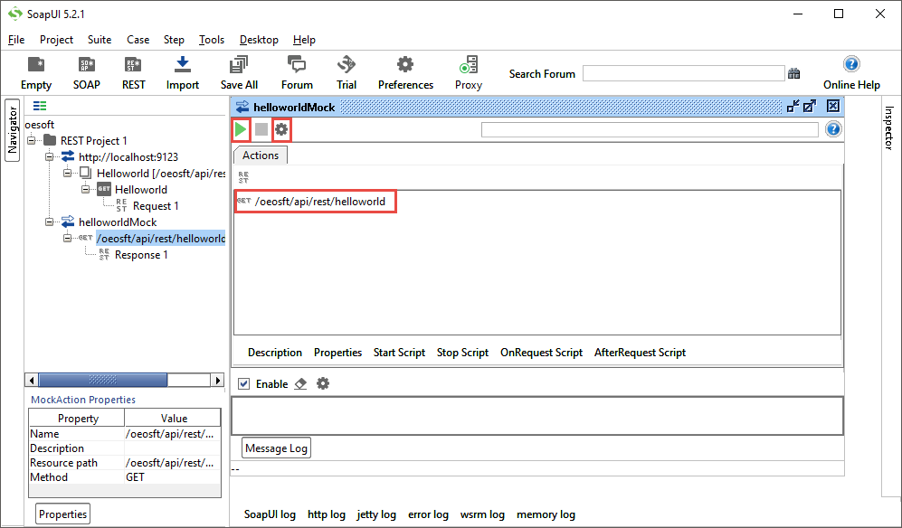
Task: Click the mock editor help icon
Action: click(x=833, y=129)
